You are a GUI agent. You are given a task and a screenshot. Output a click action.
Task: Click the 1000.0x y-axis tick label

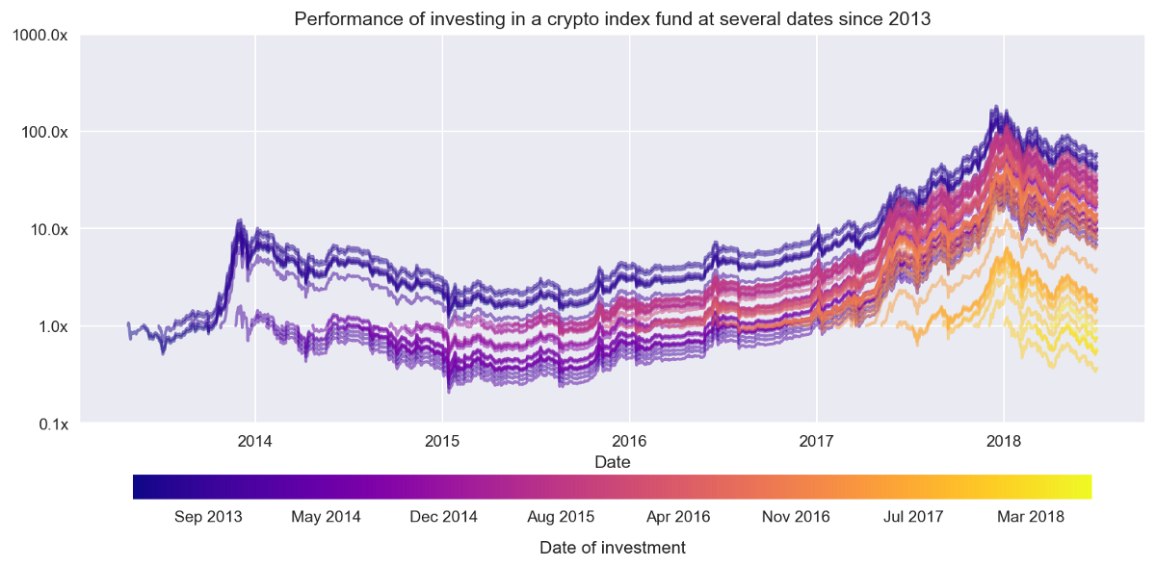pos(41,35)
